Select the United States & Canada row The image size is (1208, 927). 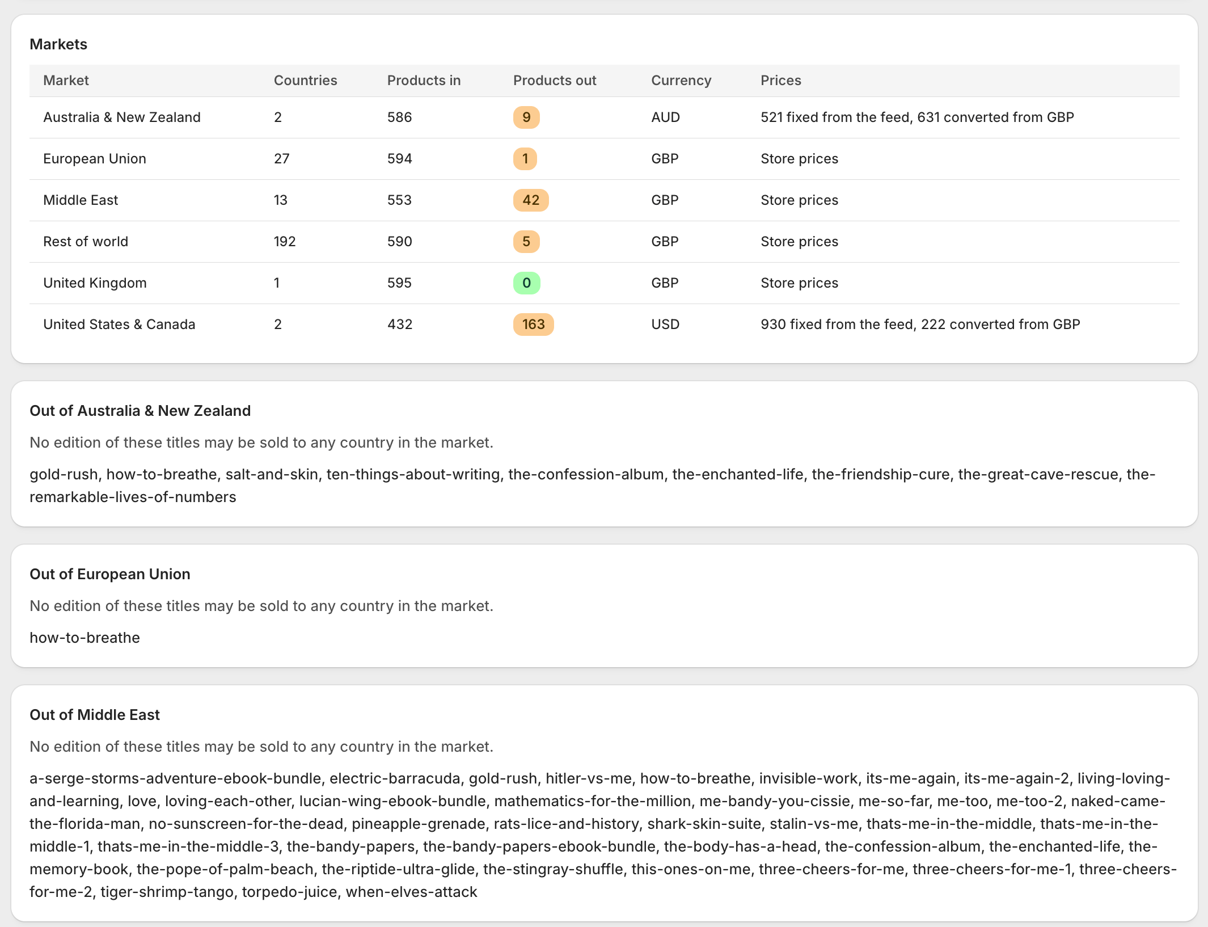pyautogui.click(x=605, y=325)
